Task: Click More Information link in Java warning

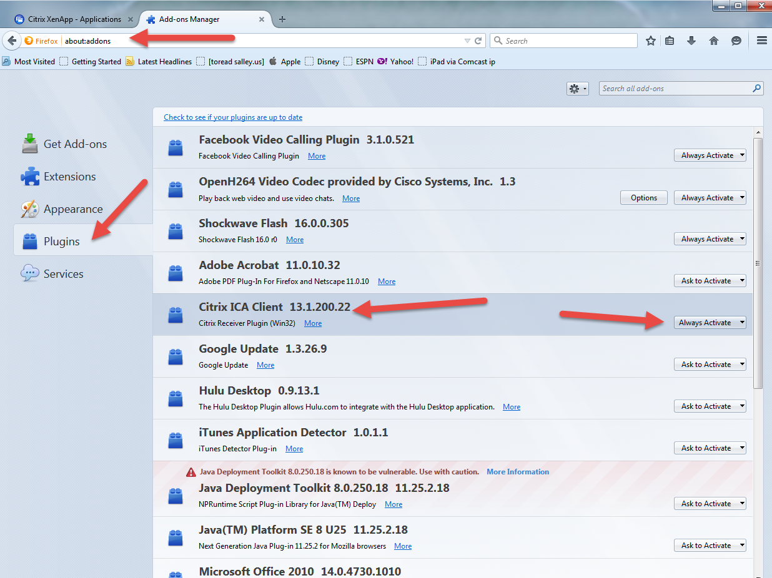Action: [518, 472]
